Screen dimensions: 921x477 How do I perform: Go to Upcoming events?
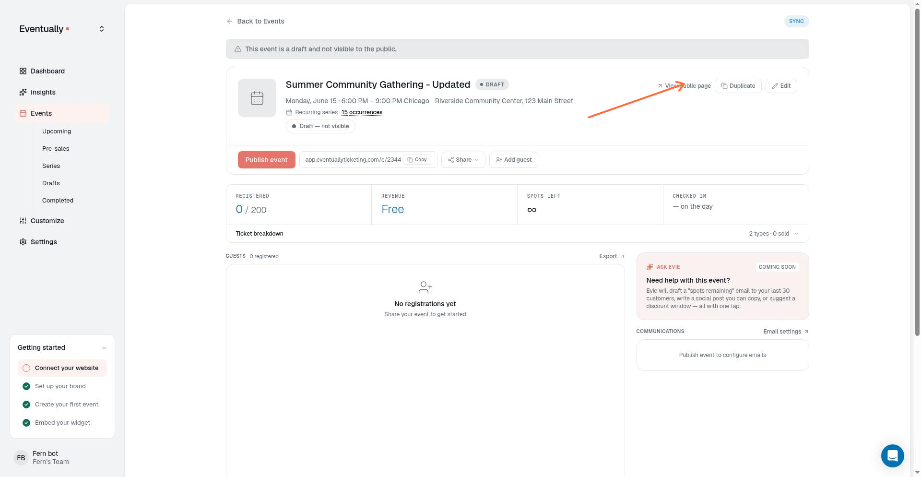[57, 131]
